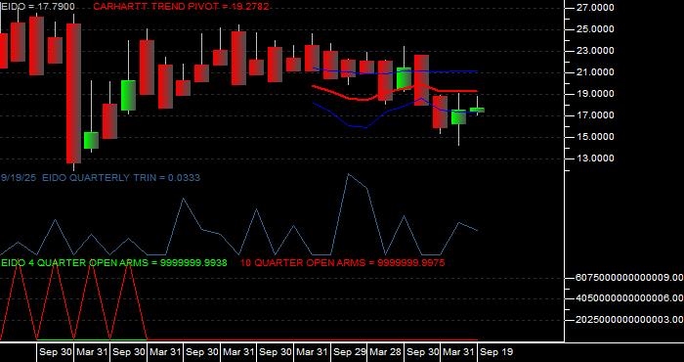The width and height of the screenshot is (684, 362).
Task: Click the EIDO QUARTERLY TRIN = 0.0333 label
Action: pos(121,177)
